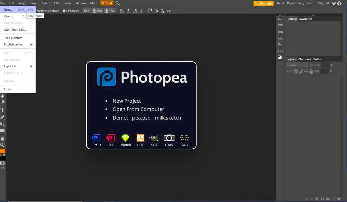347x202 pixels.
Task: Click the Opacity value field
Action: (x=325, y=65)
